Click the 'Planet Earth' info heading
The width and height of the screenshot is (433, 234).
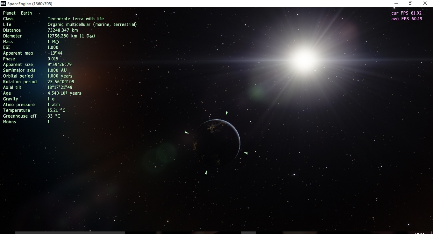click(18, 13)
